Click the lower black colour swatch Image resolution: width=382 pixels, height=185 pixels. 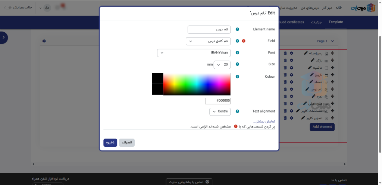pos(157,90)
